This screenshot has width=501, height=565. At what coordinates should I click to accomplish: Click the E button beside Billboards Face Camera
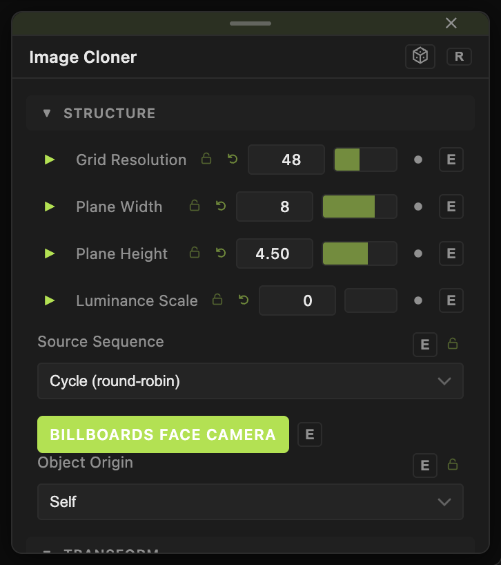click(x=310, y=434)
